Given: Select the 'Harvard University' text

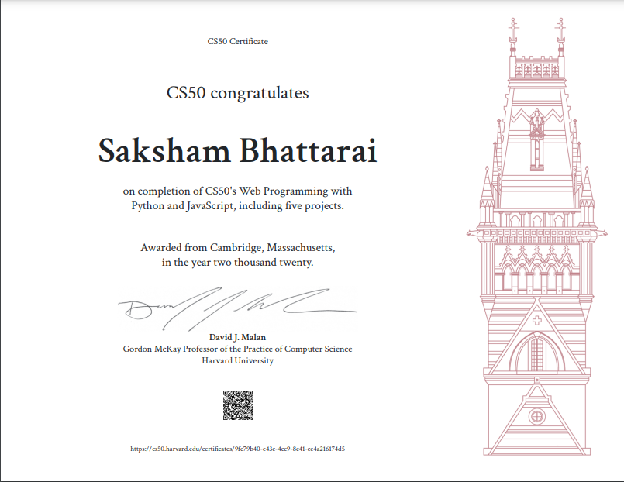Looking at the screenshot, I should [237, 360].
